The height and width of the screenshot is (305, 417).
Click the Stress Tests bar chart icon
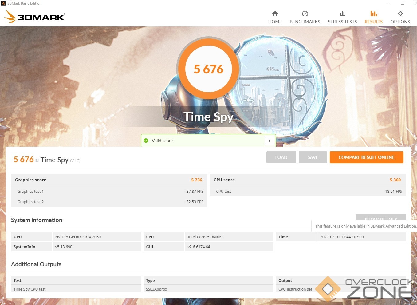(342, 14)
